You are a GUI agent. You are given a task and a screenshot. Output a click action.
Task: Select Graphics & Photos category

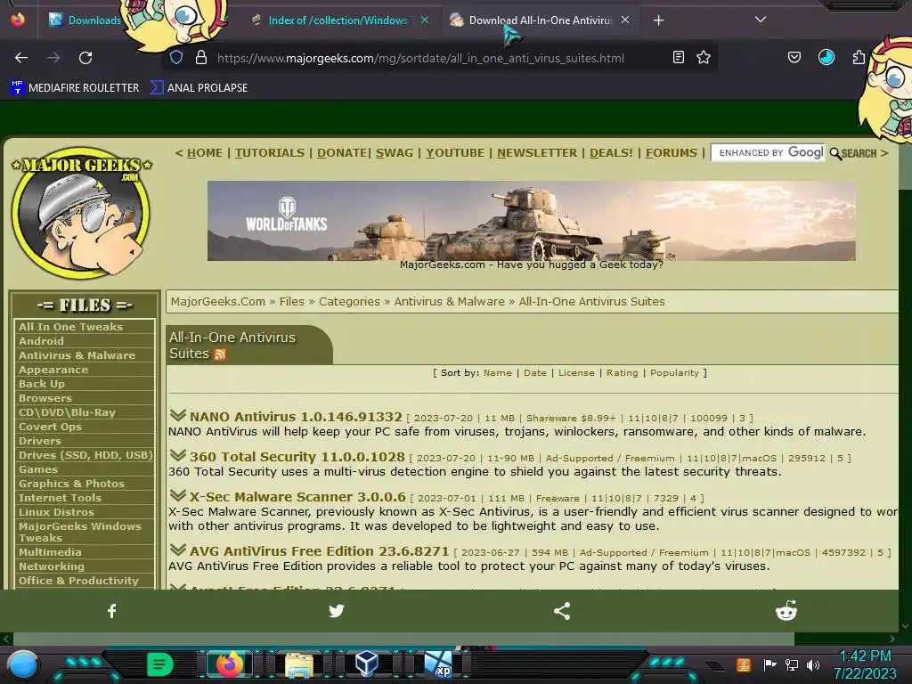point(71,484)
